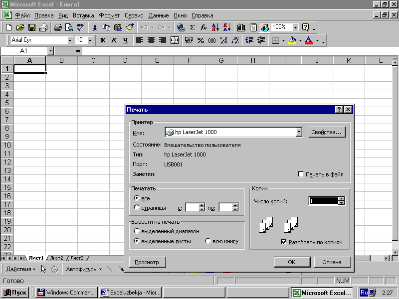Align text left in the formatting toolbar
The image size is (399, 299).
pyautogui.click(x=140, y=40)
